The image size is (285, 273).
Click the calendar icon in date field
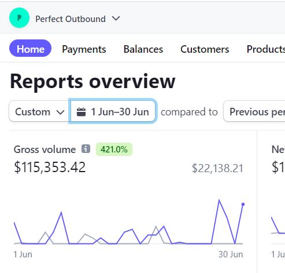point(81,112)
